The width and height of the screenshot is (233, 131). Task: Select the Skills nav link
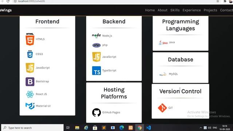tap(175, 10)
